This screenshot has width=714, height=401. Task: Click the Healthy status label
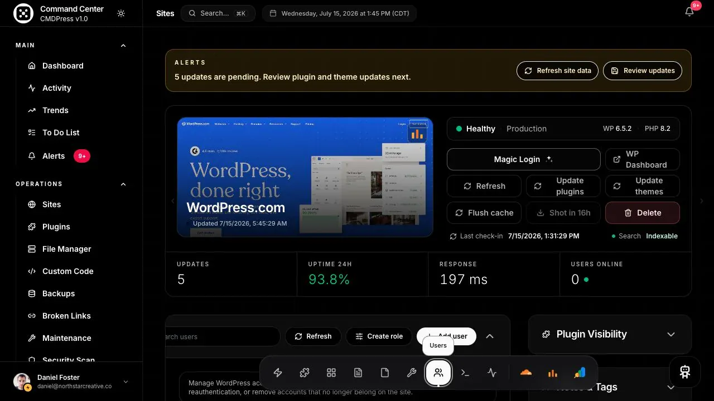[x=480, y=129]
